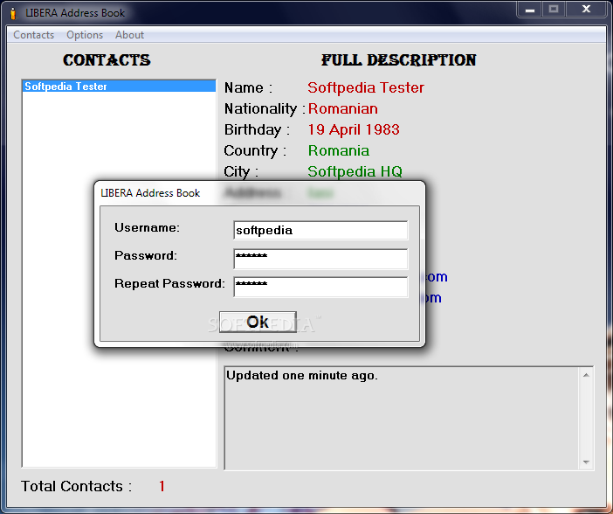Close the LIBERA Address Book window
Image resolution: width=613 pixels, height=514 pixels.
point(586,10)
